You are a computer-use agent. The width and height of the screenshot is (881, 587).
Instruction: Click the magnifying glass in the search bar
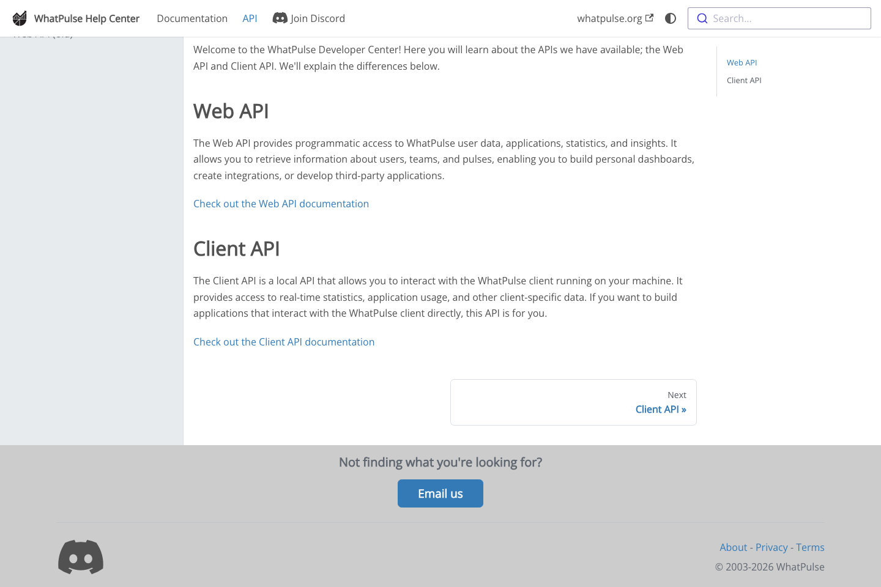tap(702, 18)
